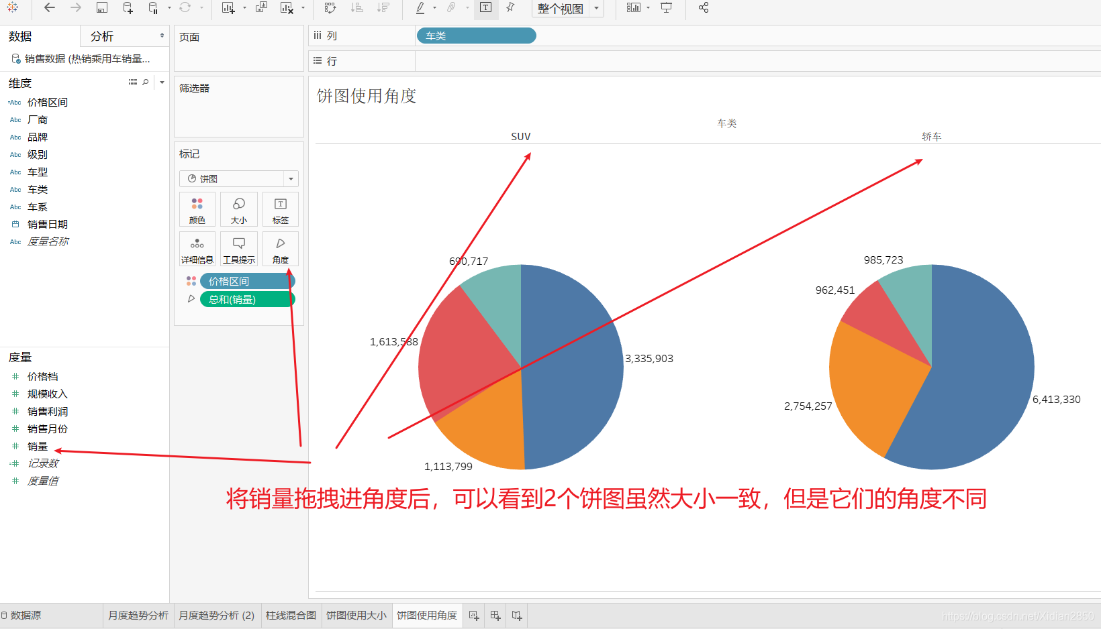The image size is (1101, 629).
Task: Toggle the 数据/分析 pane switch arrows
Action: [162, 36]
